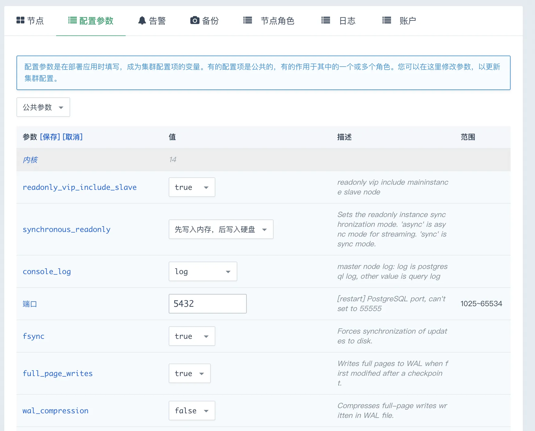This screenshot has width=535, height=431.
Task: Click the synchronous_readonly parameter name
Action: (x=66, y=229)
